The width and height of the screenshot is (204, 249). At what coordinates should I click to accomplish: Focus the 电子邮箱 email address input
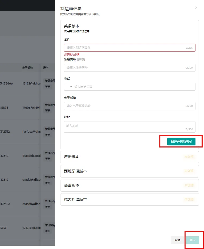tap(129, 106)
